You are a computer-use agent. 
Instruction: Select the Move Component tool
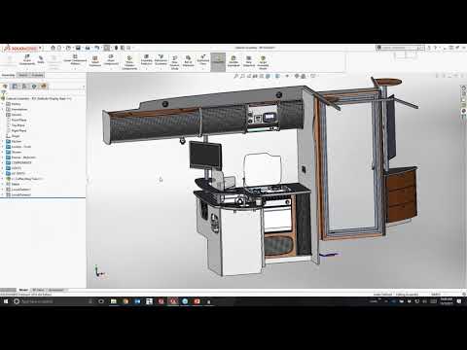click(x=111, y=60)
